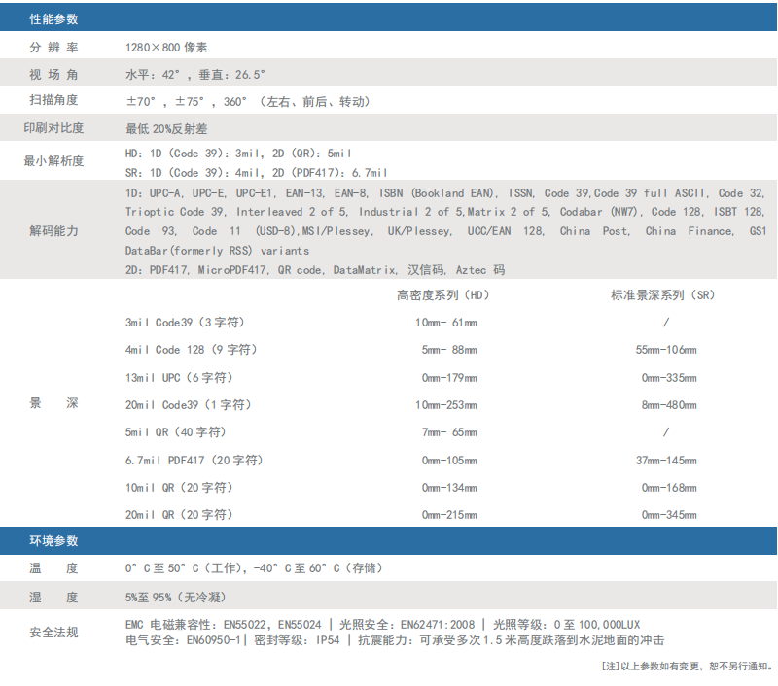The width and height of the screenshot is (778, 686).
Task: Click the HD value 10mm-253mm
Action: pos(446,405)
